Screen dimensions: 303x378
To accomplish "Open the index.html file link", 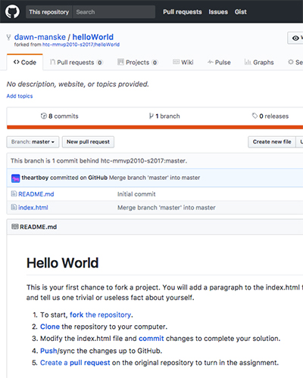I will tap(33, 207).
